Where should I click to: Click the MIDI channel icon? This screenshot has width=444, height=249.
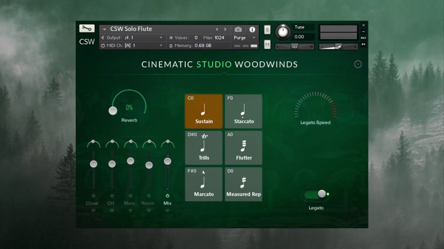tap(103, 45)
